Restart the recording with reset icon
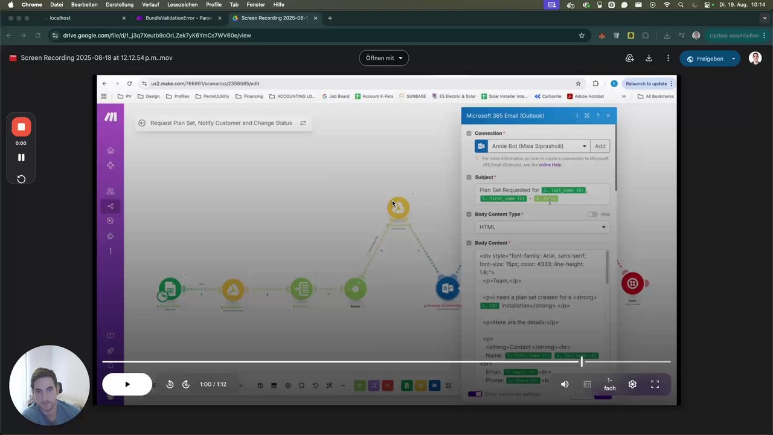 click(21, 179)
